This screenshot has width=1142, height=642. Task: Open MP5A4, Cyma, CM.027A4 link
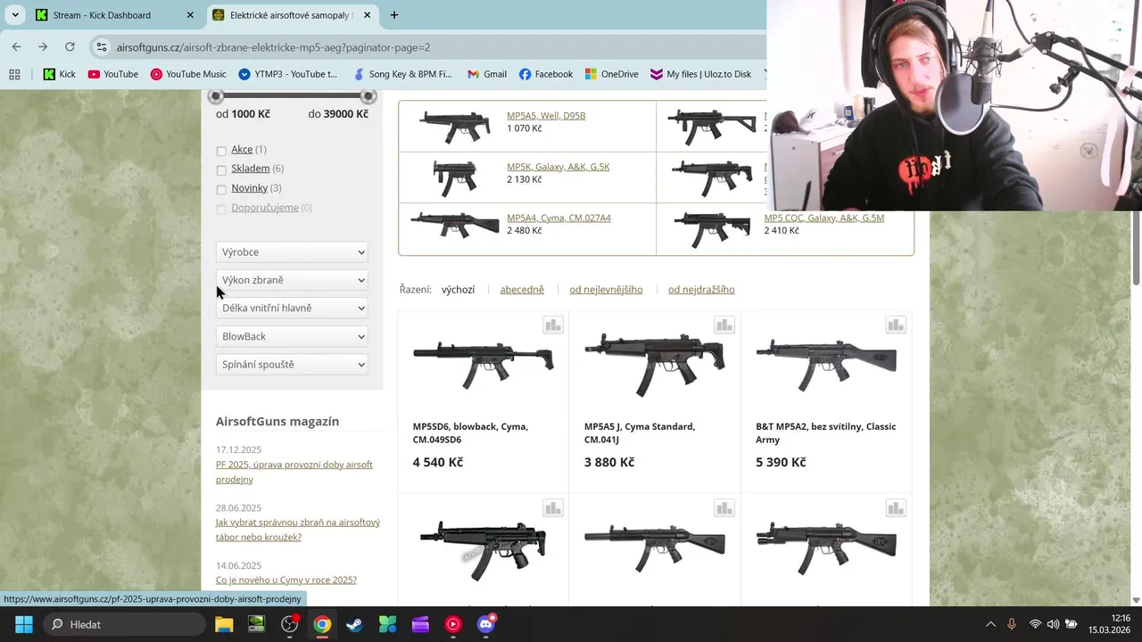(559, 218)
